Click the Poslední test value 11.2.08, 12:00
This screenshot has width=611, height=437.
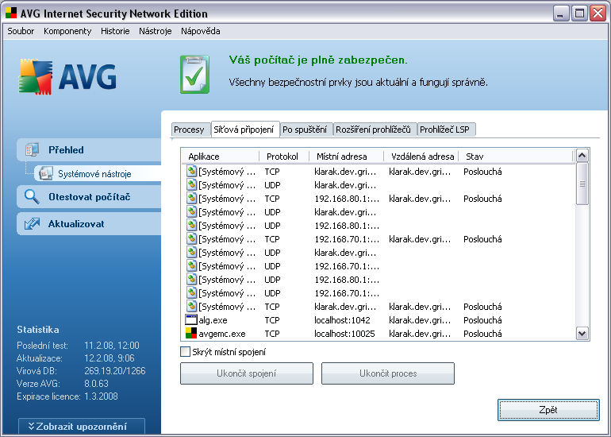pyautogui.click(x=112, y=346)
